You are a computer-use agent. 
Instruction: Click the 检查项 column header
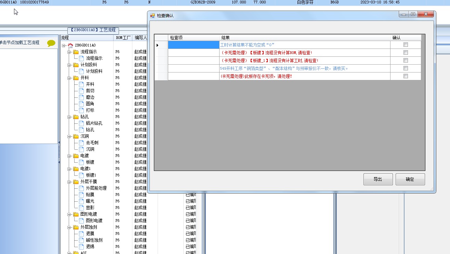click(x=194, y=38)
